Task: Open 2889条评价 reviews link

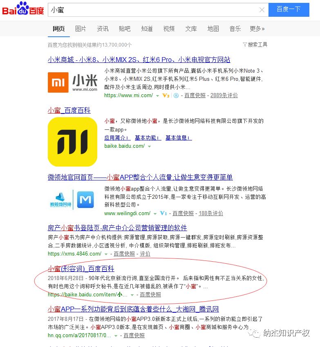Action: pyautogui.click(x=224, y=96)
